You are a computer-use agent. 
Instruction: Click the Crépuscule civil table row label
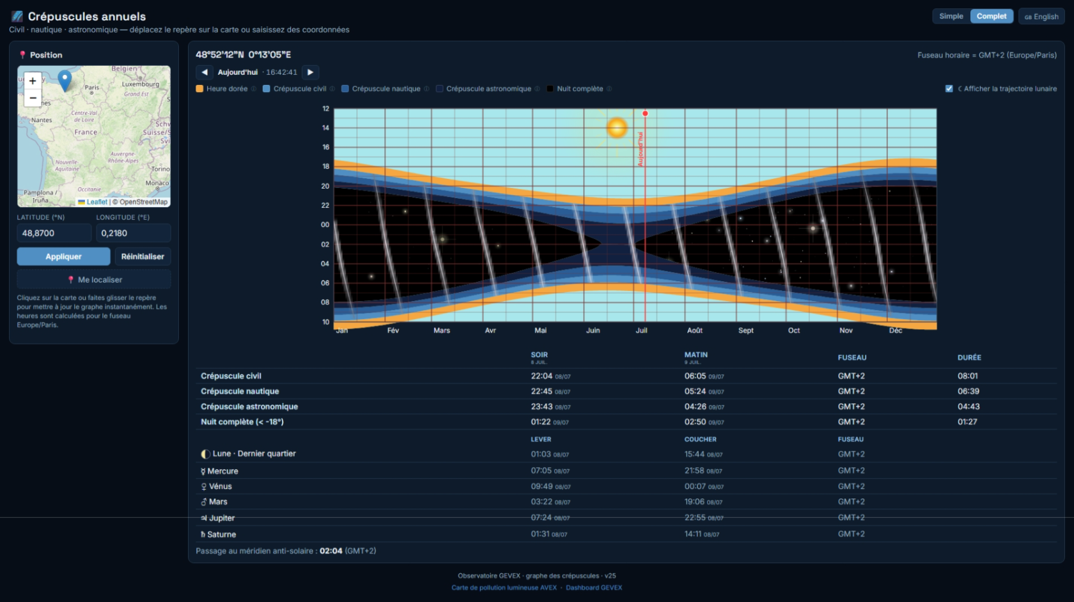click(x=231, y=376)
